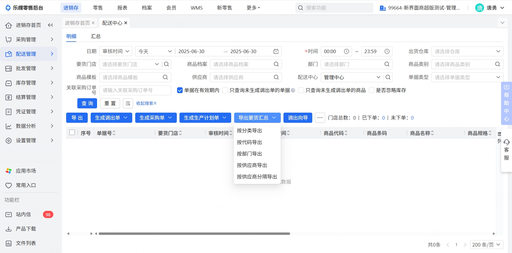Click the search icon in 部门 field
512x253 pixels.
pyautogui.click(x=387, y=64)
